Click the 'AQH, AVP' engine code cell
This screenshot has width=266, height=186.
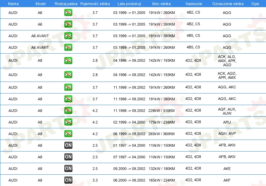pyautogui.click(x=227, y=133)
